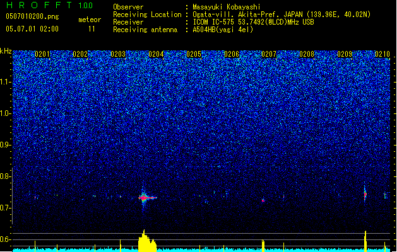Click receiver text ICOM IC-575 53.7492 MHz
This screenshot has width=397, height=252.
253,22
